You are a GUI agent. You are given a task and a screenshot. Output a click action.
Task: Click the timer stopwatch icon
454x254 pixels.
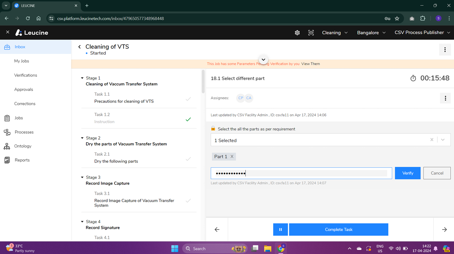pos(413,78)
